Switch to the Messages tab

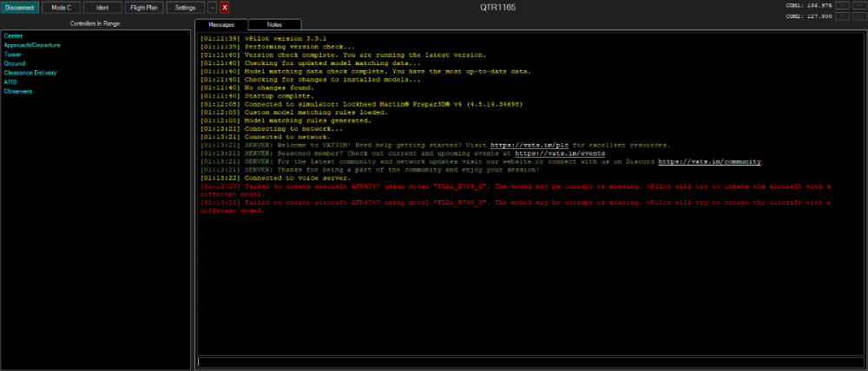click(221, 24)
